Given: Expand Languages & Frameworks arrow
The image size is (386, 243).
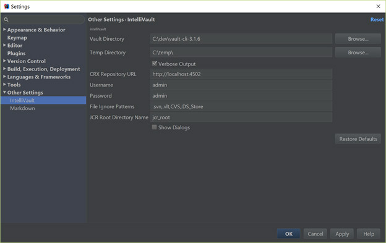Looking at the screenshot, I should point(4,77).
